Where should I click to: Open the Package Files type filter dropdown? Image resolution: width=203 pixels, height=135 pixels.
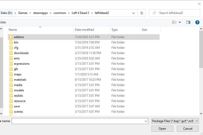coord(175,121)
